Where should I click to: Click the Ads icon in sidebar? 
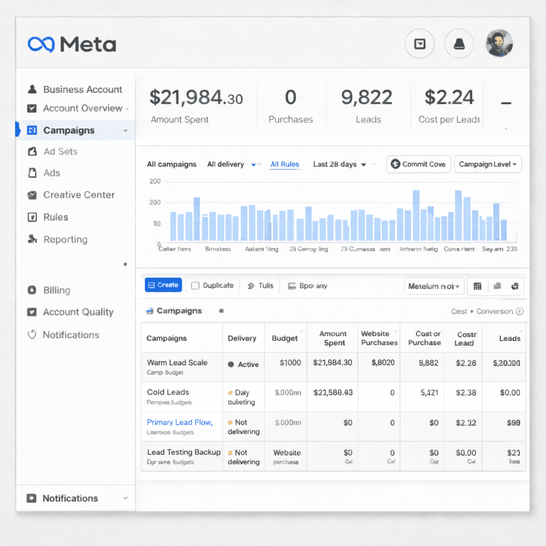pyautogui.click(x=32, y=173)
